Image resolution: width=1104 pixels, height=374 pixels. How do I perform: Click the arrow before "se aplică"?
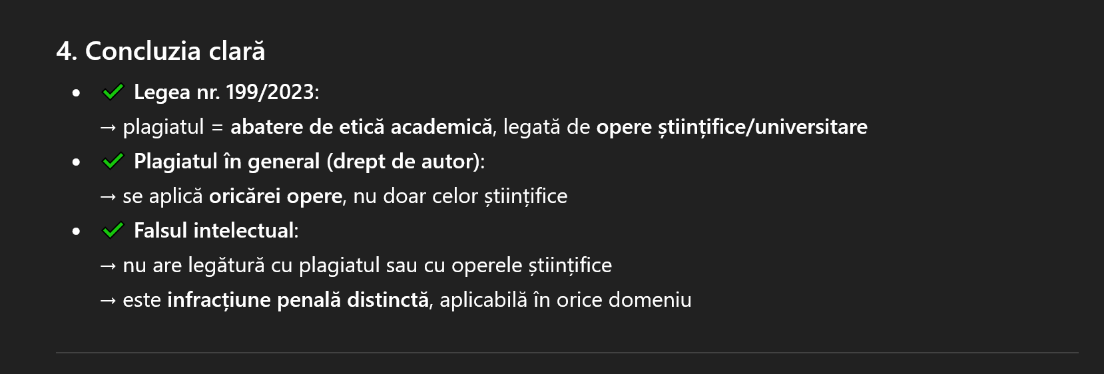(x=108, y=196)
